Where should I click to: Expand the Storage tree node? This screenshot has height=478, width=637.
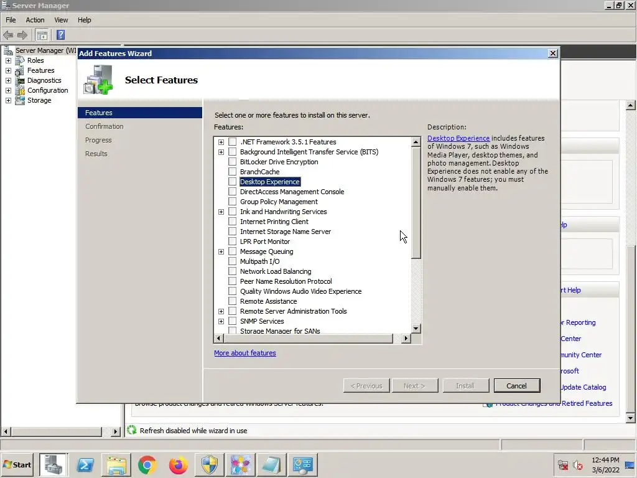pos(8,100)
